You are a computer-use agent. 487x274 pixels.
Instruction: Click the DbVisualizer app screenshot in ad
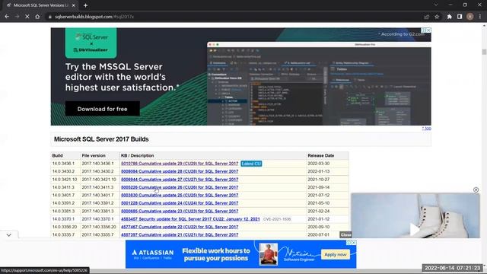click(x=319, y=83)
